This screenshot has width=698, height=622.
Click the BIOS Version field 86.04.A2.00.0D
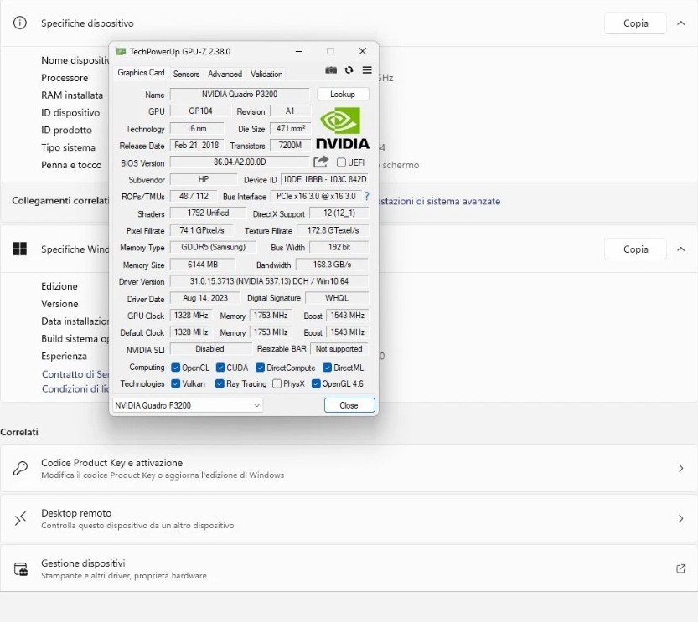(x=240, y=162)
